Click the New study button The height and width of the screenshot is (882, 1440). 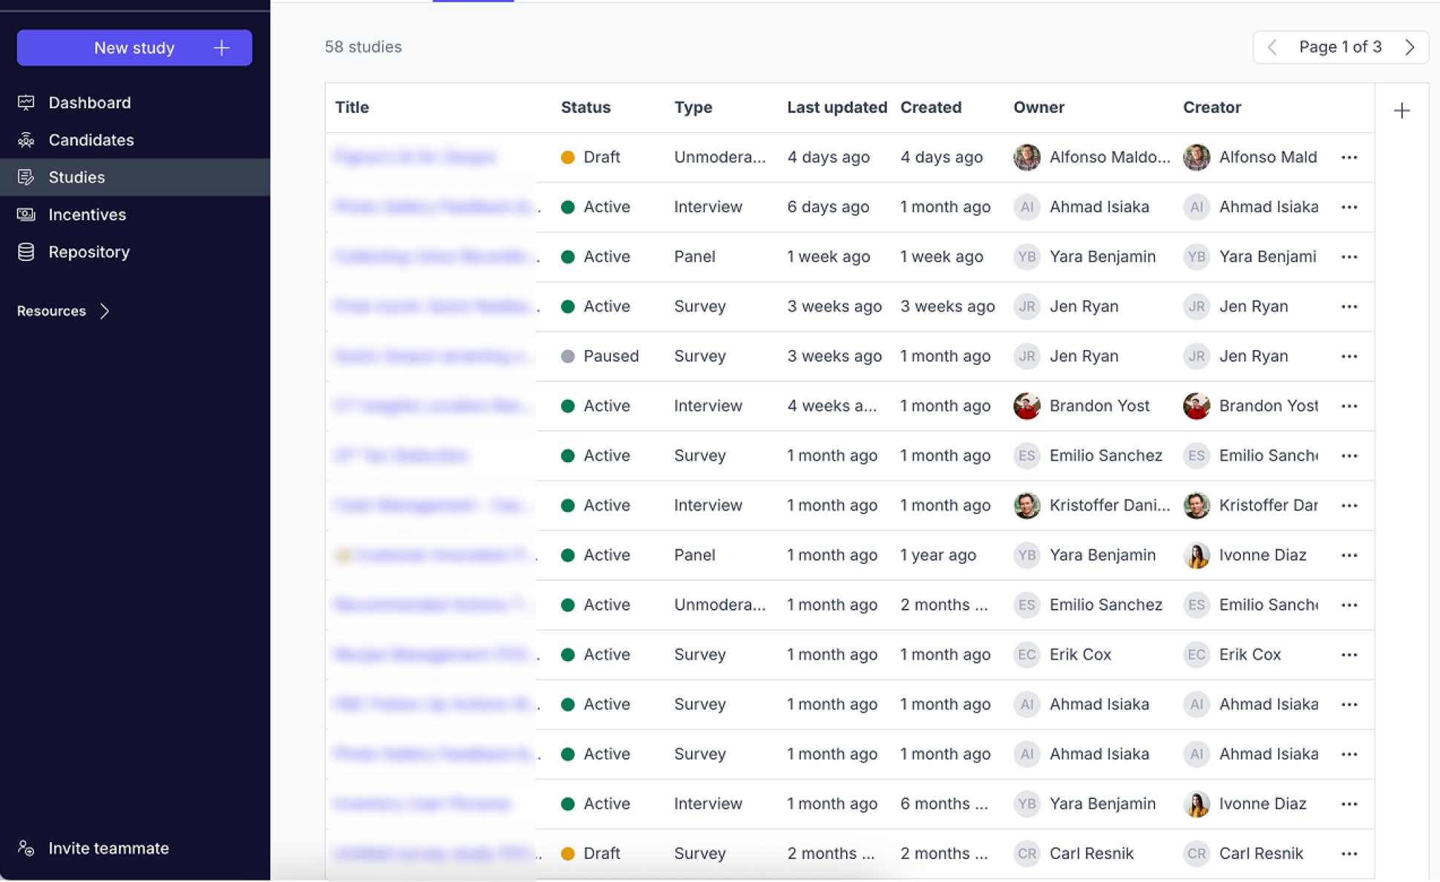134,47
